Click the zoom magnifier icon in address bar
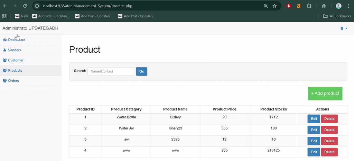This screenshot has height=161, width=354. coord(266,6)
